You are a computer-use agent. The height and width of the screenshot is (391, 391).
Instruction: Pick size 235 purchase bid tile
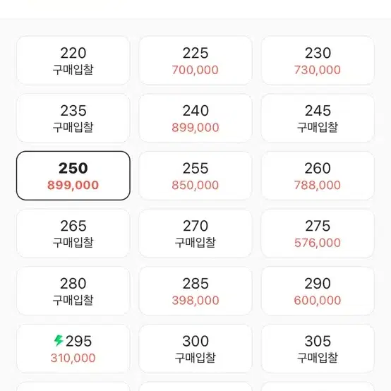73,118
